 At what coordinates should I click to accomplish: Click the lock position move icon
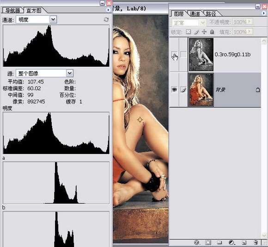click(204, 32)
